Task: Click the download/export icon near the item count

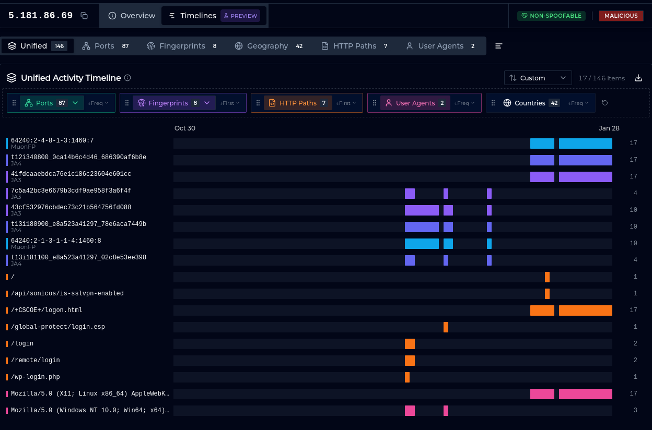Action: pos(638,78)
